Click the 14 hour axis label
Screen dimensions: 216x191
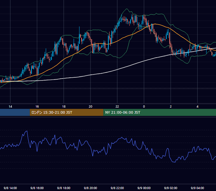10,107
